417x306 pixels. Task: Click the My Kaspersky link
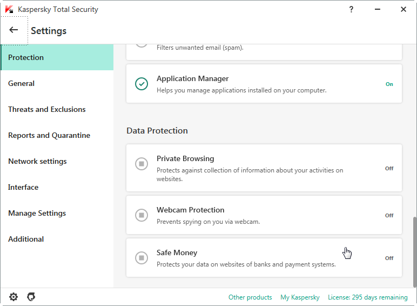pyautogui.click(x=300, y=297)
